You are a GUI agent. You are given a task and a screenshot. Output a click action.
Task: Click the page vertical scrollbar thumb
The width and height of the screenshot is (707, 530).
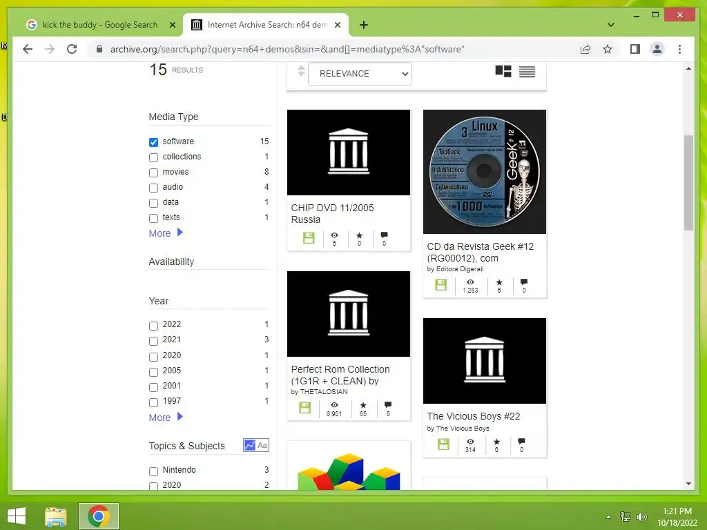[688, 182]
